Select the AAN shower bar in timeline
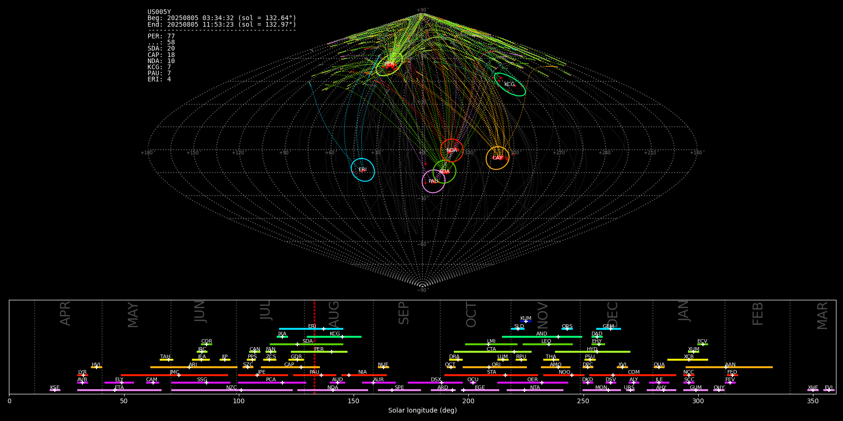 pos(729,367)
